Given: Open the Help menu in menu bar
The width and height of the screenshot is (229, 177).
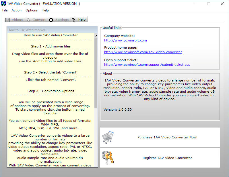Looking at the screenshot, I should (x=45, y=10).
